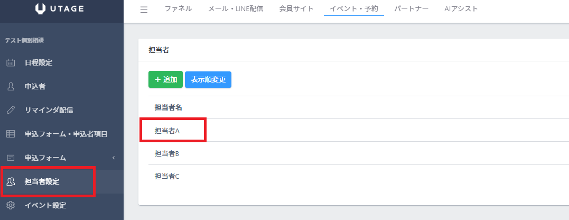
Task: Click the 表示順変更 button
Action: (x=208, y=79)
